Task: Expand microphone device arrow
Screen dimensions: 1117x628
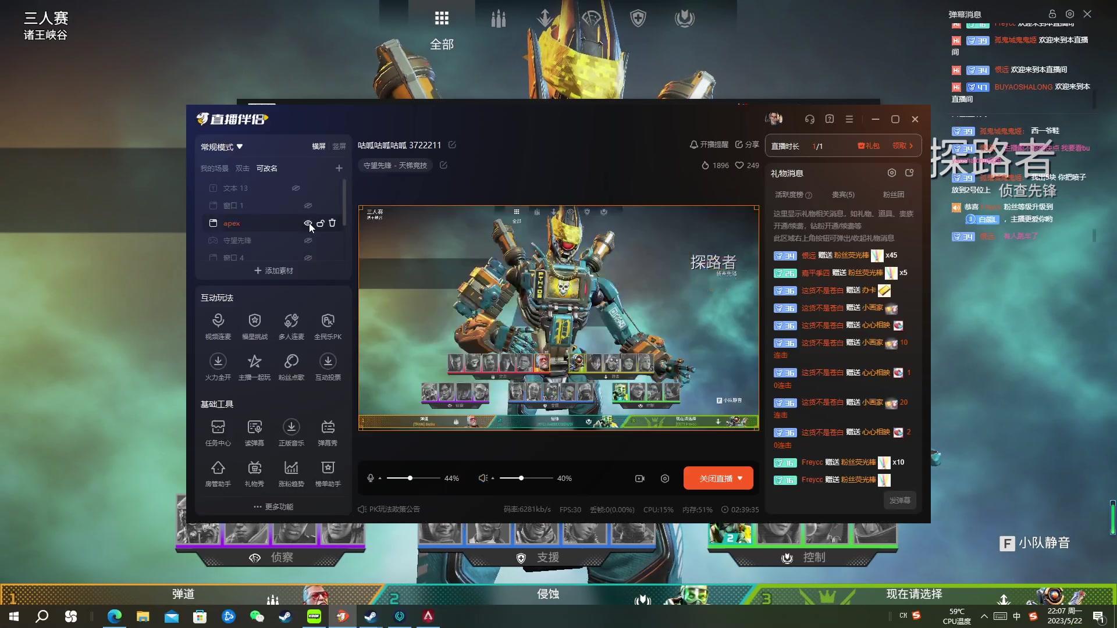Action: pos(380,478)
